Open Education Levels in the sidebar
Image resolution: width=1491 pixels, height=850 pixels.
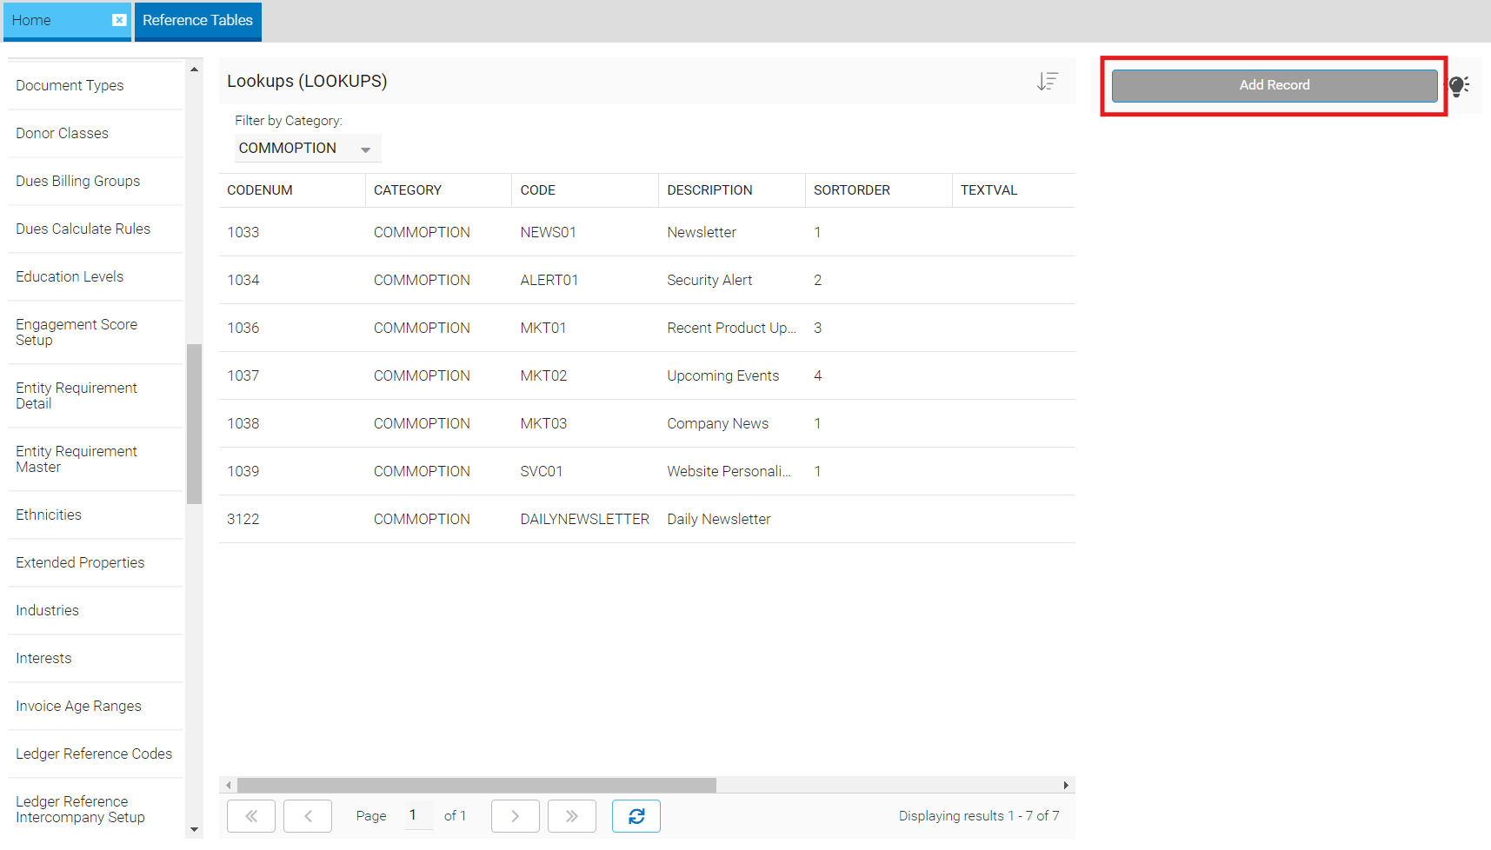coord(96,276)
